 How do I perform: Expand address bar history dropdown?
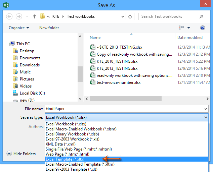tap(123, 16)
